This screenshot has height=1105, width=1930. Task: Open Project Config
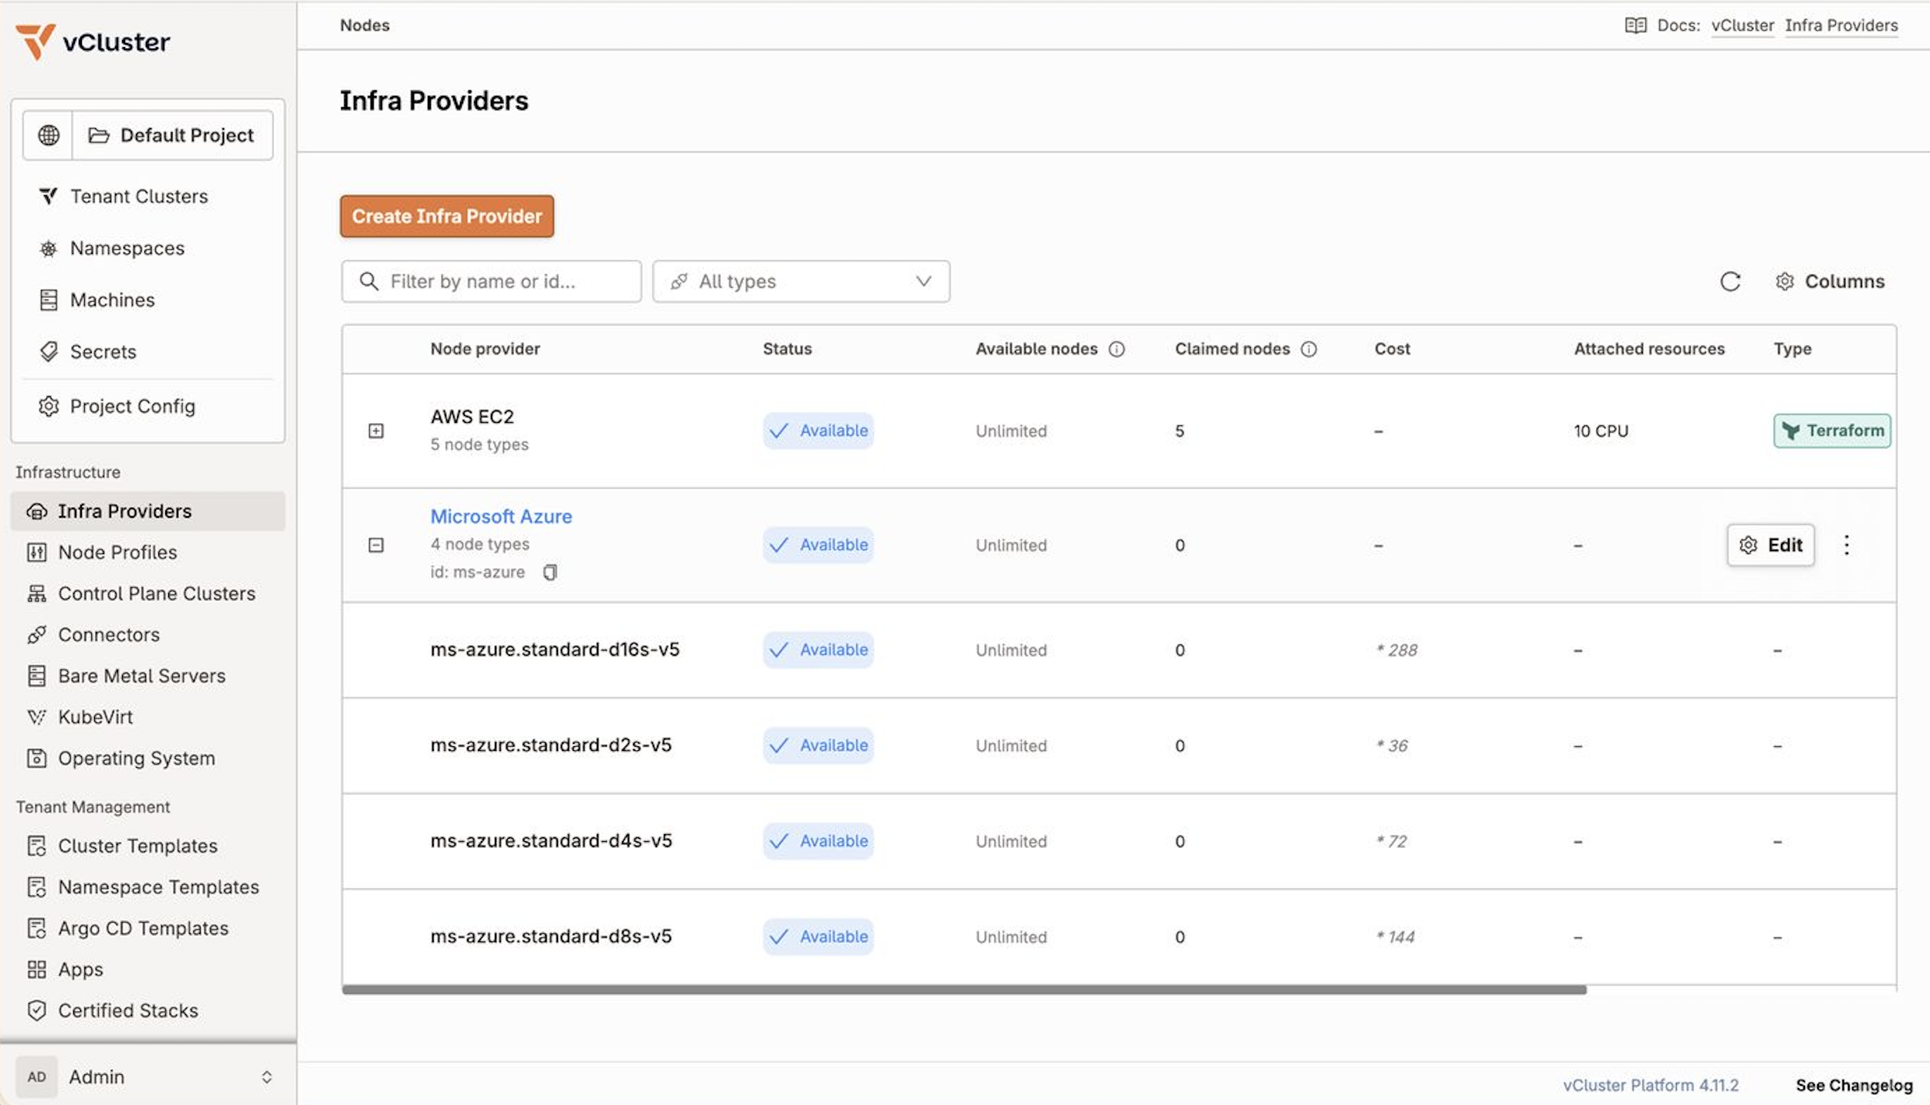coord(147,406)
